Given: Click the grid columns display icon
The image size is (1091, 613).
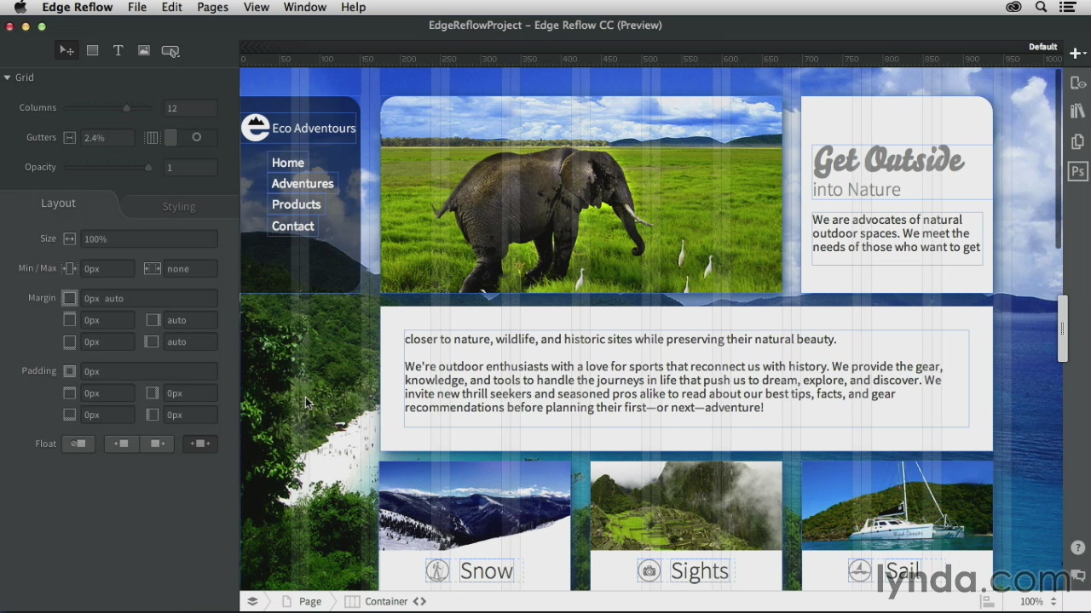Looking at the screenshot, I should click(x=152, y=138).
